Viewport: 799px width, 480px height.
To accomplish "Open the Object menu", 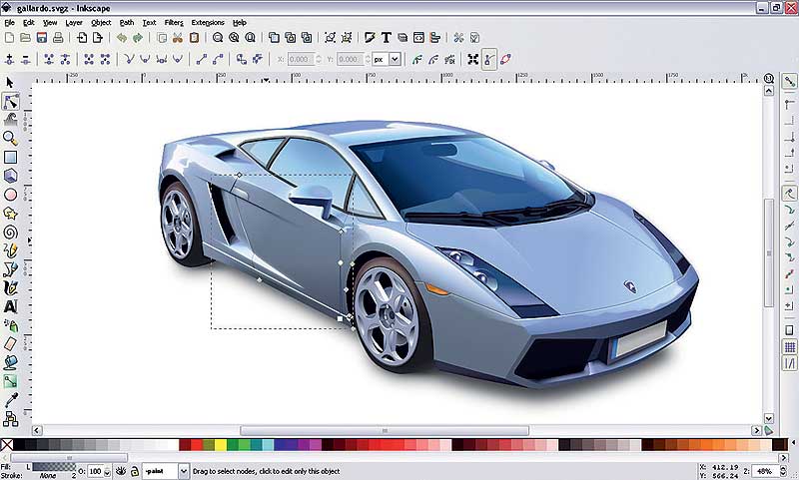I will tap(101, 23).
